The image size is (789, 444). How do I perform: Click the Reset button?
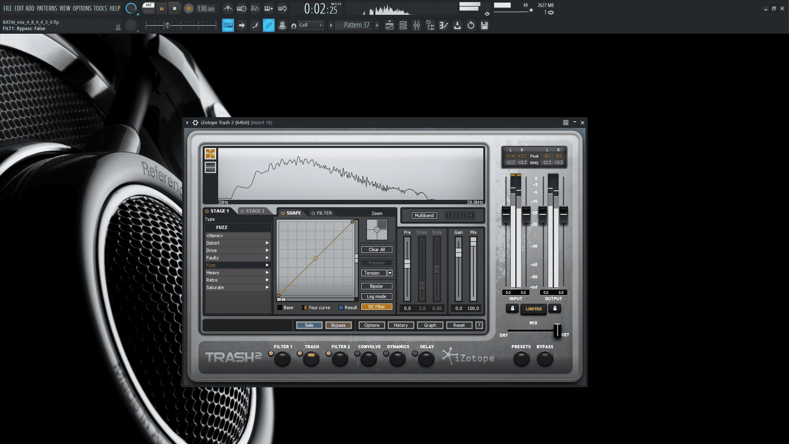pyautogui.click(x=459, y=325)
